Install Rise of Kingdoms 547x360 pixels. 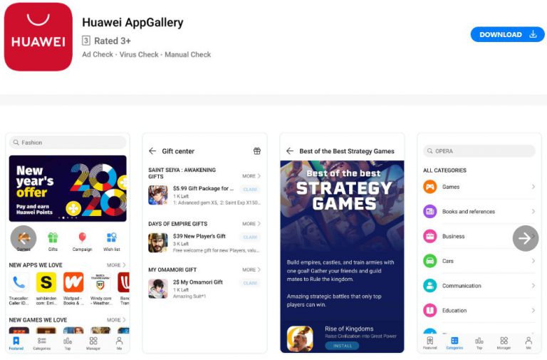tap(342, 346)
